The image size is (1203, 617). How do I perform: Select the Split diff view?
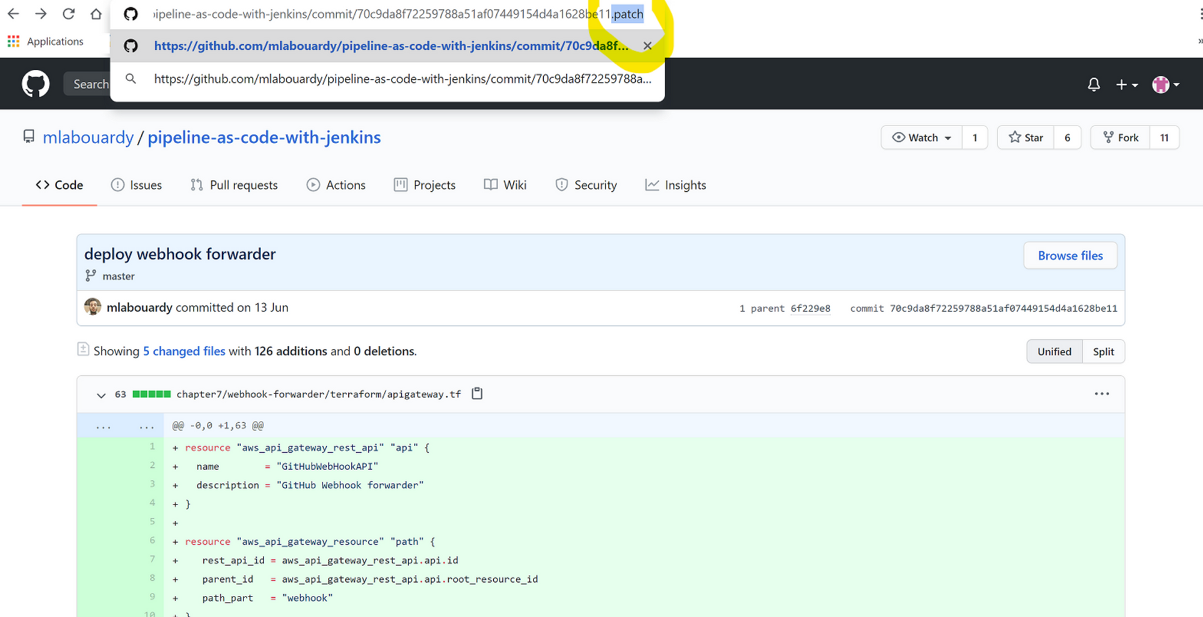pyautogui.click(x=1104, y=352)
